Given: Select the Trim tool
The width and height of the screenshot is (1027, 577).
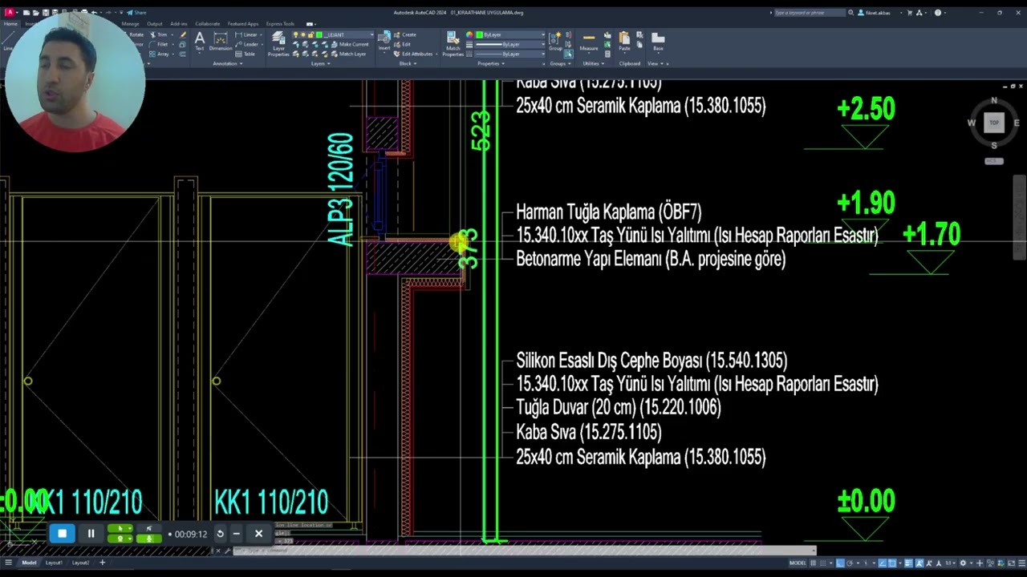Looking at the screenshot, I should (159, 35).
